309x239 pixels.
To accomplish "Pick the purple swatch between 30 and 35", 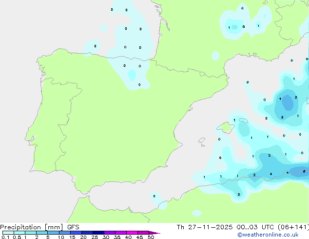I will point(110,233).
